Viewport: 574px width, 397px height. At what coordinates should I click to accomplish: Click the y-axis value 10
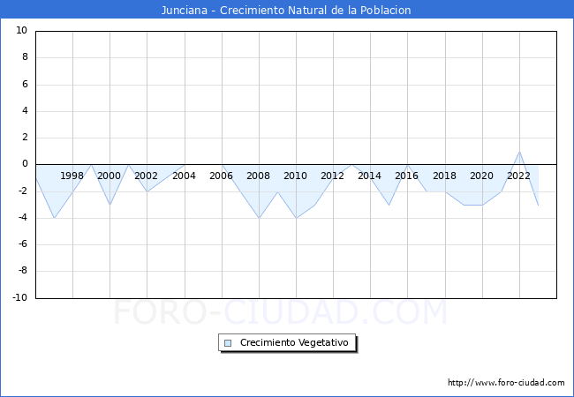22,30
